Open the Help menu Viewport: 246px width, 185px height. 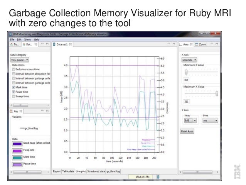tap(36, 39)
